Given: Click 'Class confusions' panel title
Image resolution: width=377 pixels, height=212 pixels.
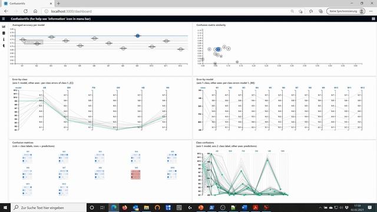Looking at the screenshot, I should 205,143.
